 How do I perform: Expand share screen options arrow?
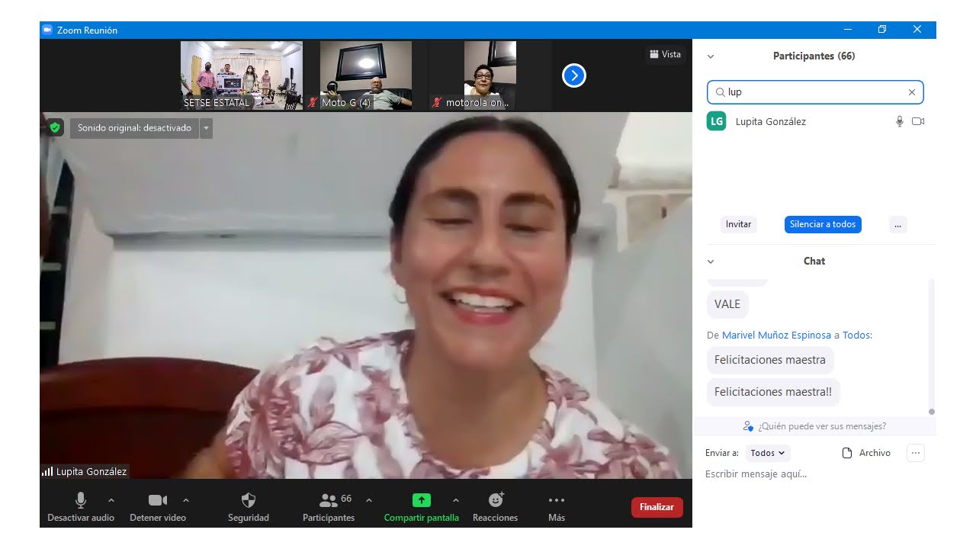456,500
